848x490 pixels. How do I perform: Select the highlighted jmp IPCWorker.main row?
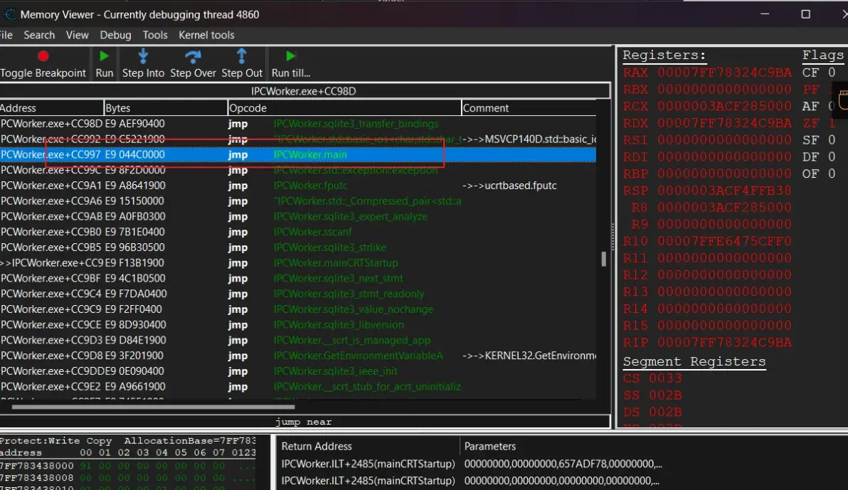tap(298, 154)
